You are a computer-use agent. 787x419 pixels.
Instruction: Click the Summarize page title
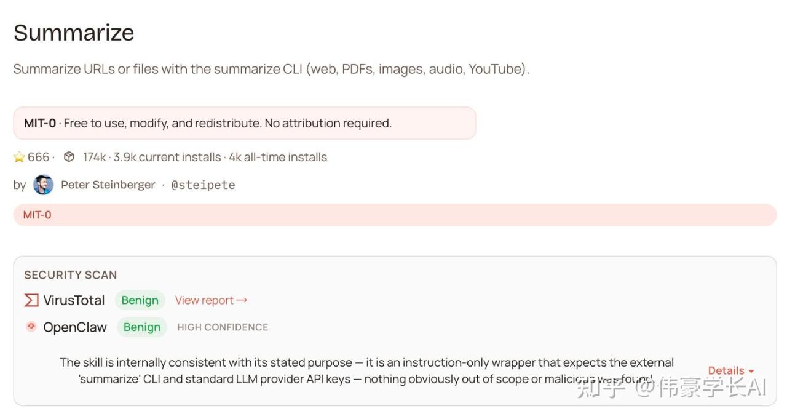74,33
